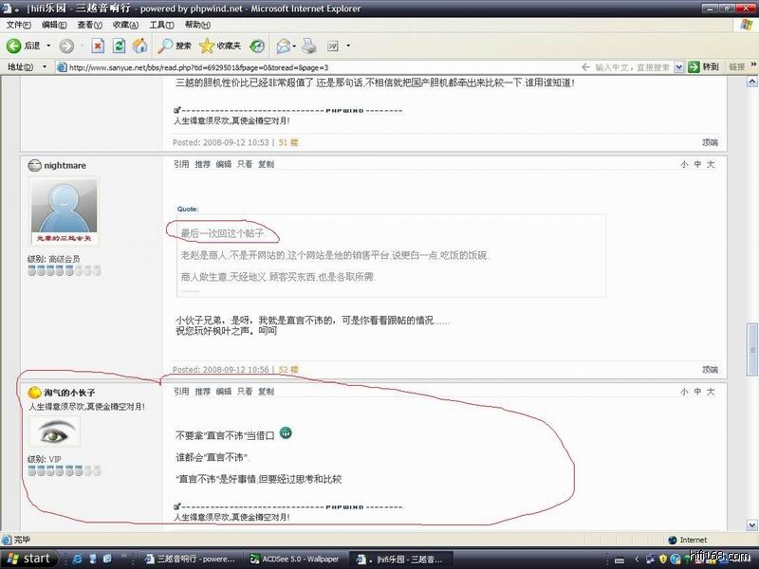Screen dimensions: 759x569
Task: Click the vertical page scrollbar
Action: pos(752,284)
